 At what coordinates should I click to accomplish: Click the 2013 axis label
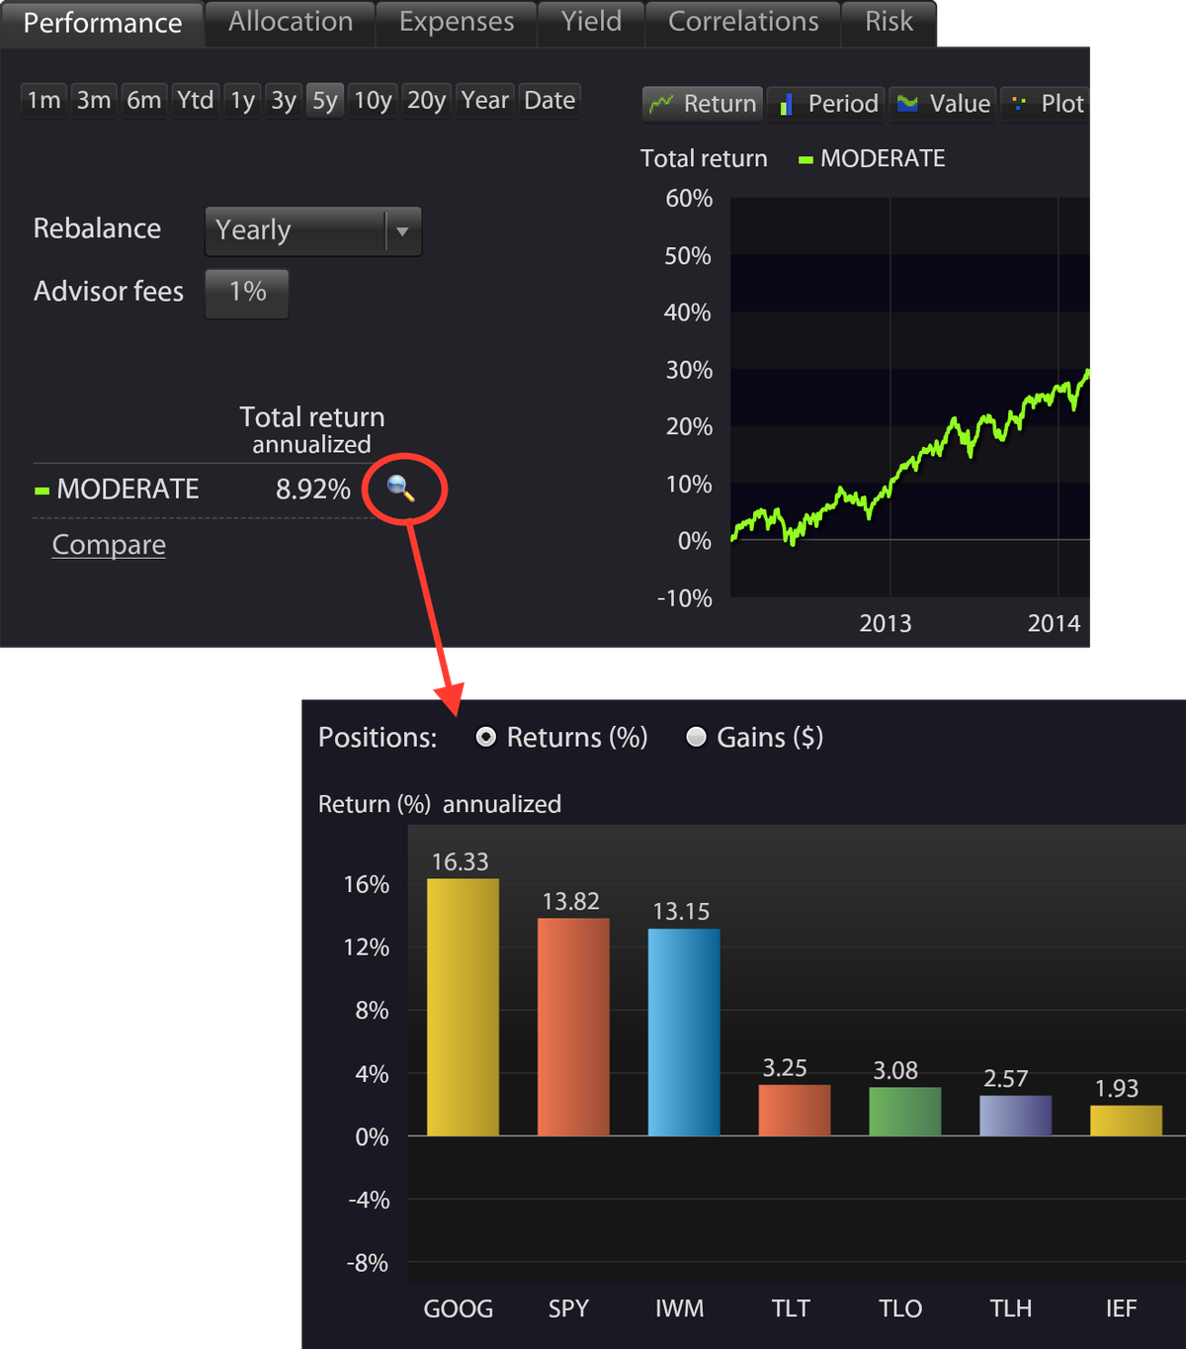(x=886, y=623)
